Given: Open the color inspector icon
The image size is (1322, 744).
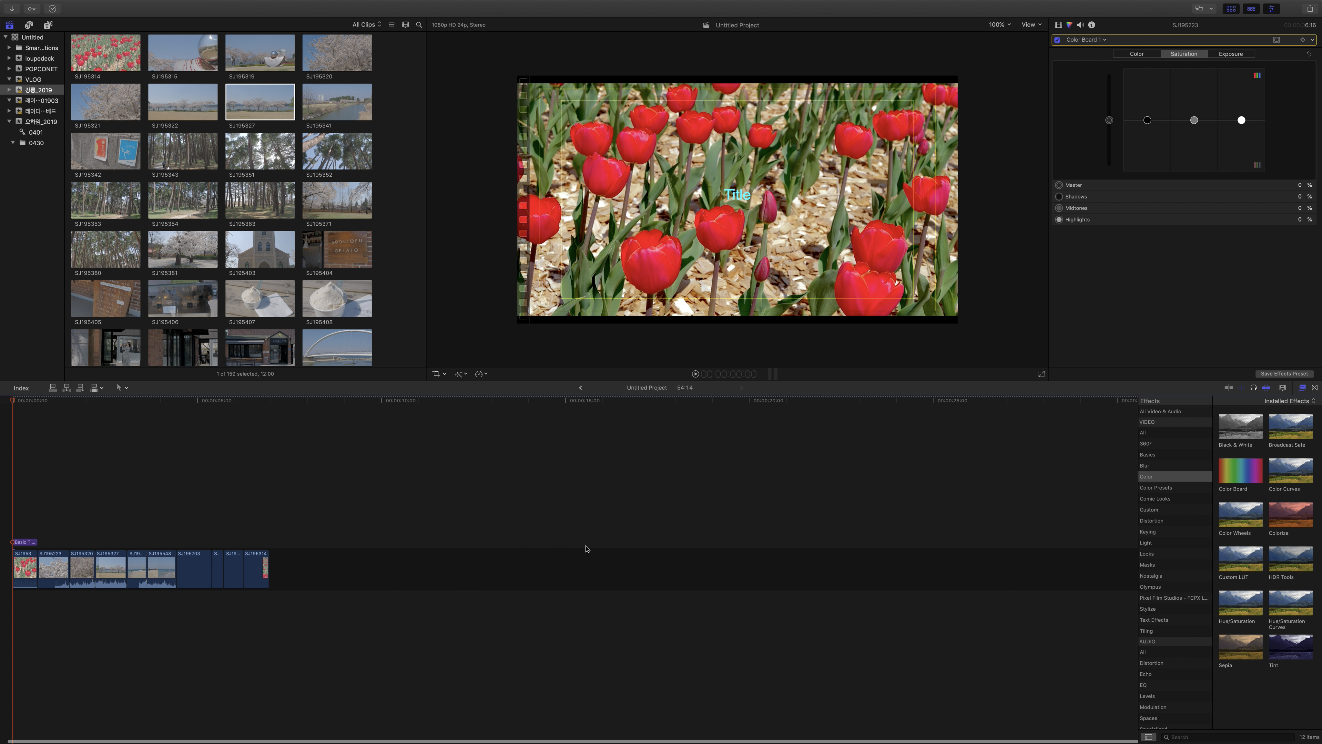Looking at the screenshot, I should tap(1069, 25).
